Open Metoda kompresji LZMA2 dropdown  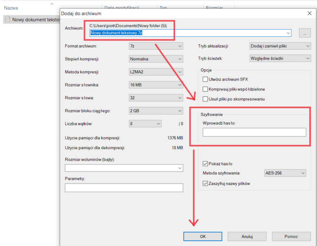click(156, 72)
